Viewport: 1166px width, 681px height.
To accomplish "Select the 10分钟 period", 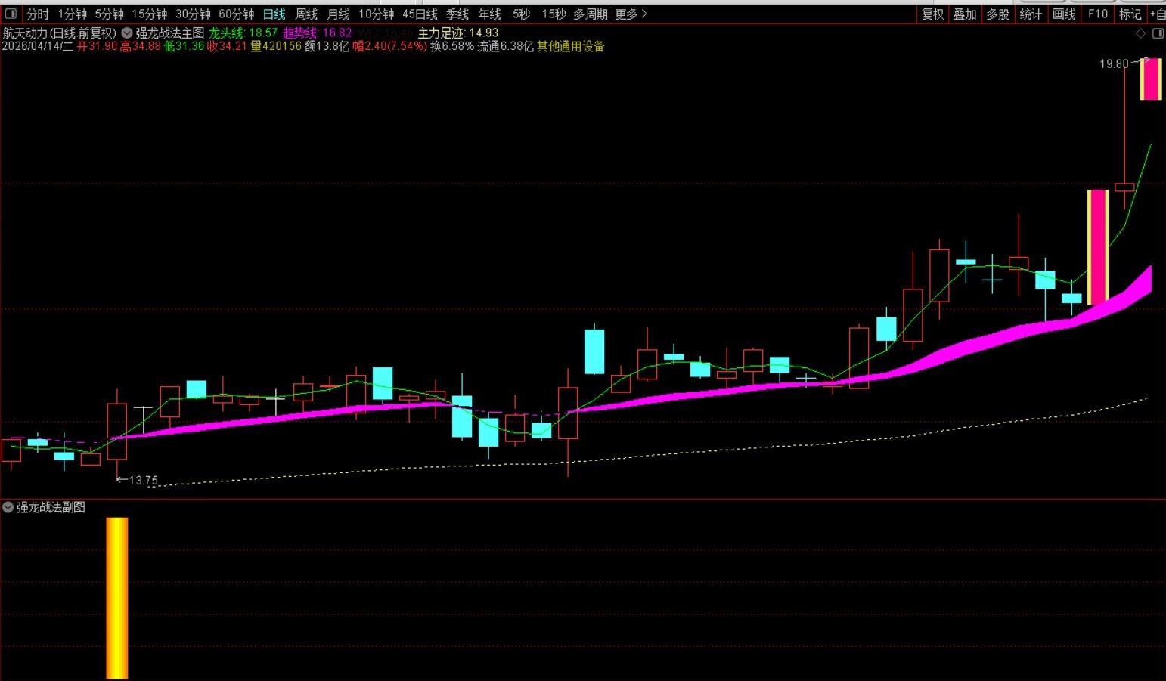I will 377,14.
